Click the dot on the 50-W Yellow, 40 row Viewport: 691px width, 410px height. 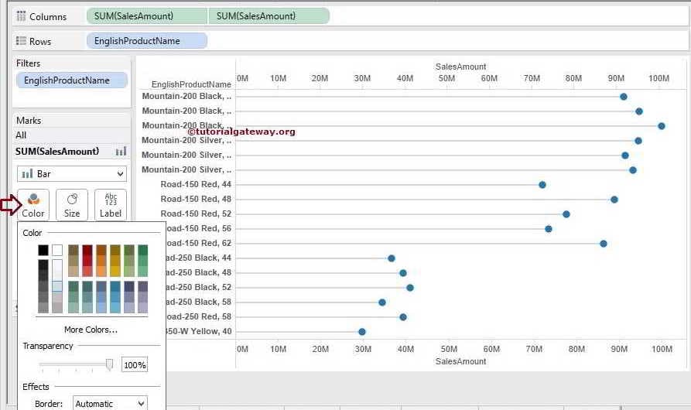tap(362, 332)
